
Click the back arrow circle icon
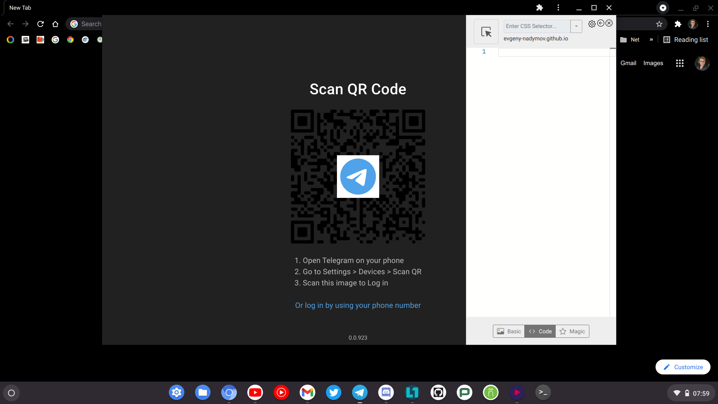pyautogui.click(x=601, y=23)
